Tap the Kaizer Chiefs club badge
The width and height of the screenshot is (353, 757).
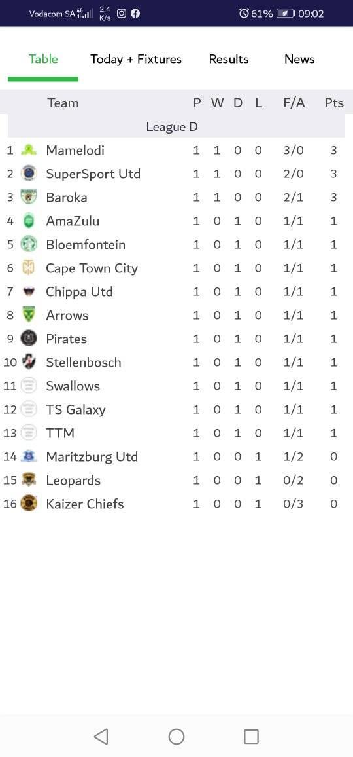coord(29,504)
